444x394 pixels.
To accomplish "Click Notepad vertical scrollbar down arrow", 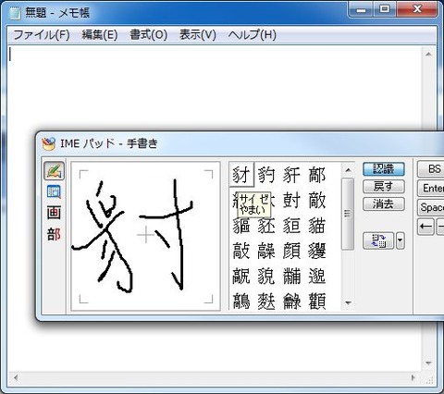I will click(428, 363).
